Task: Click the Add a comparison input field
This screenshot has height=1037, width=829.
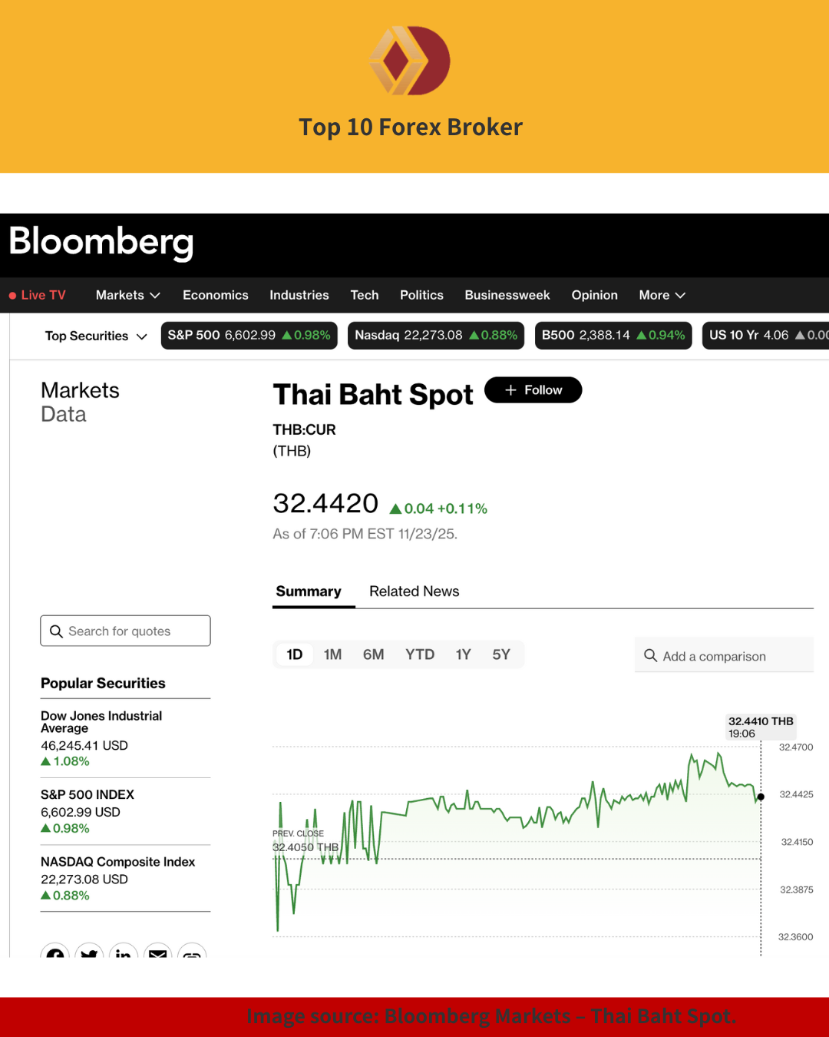Action: [x=723, y=655]
